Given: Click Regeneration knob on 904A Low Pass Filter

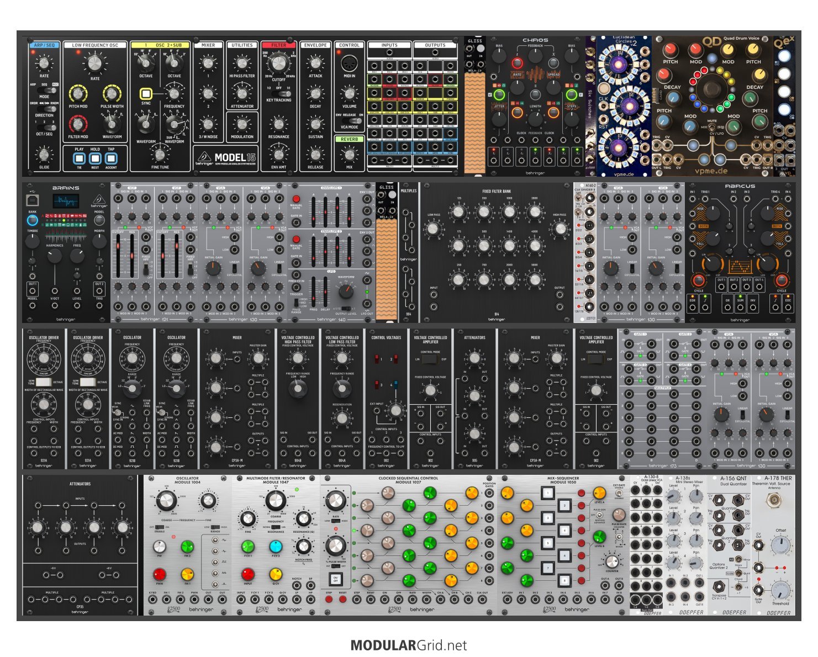Looking at the screenshot, I should (x=342, y=418).
